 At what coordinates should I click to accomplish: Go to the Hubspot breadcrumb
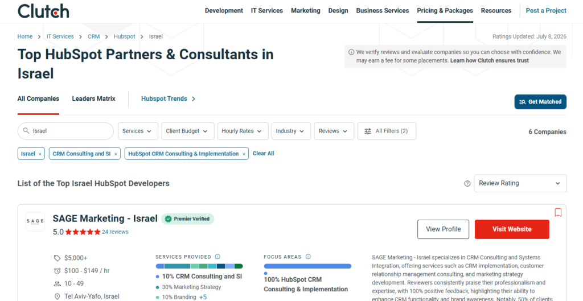coord(125,36)
